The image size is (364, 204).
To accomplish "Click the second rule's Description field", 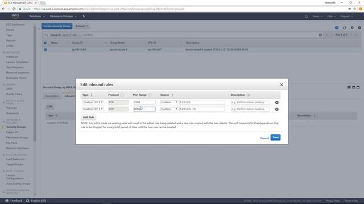I will [x=250, y=109].
